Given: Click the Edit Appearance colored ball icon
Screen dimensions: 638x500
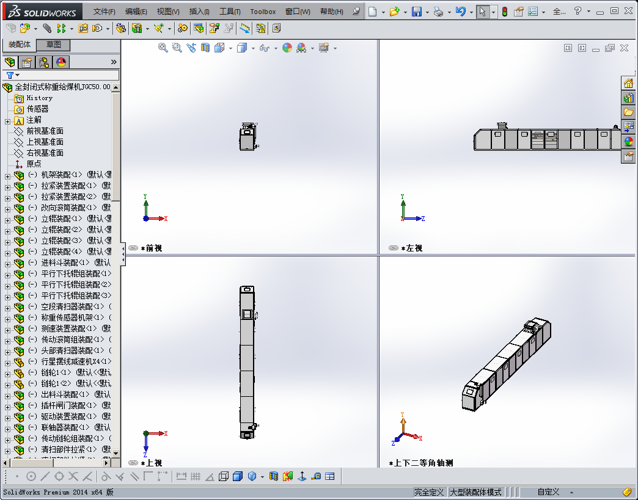Looking at the screenshot, I should 287,48.
